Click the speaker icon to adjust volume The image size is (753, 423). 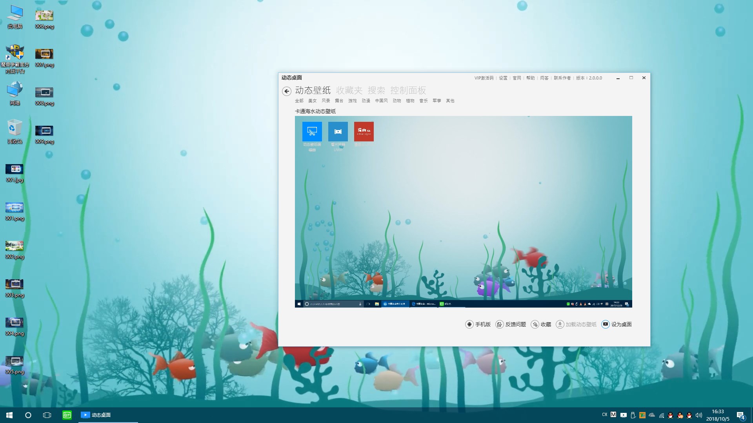pos(699,415)
